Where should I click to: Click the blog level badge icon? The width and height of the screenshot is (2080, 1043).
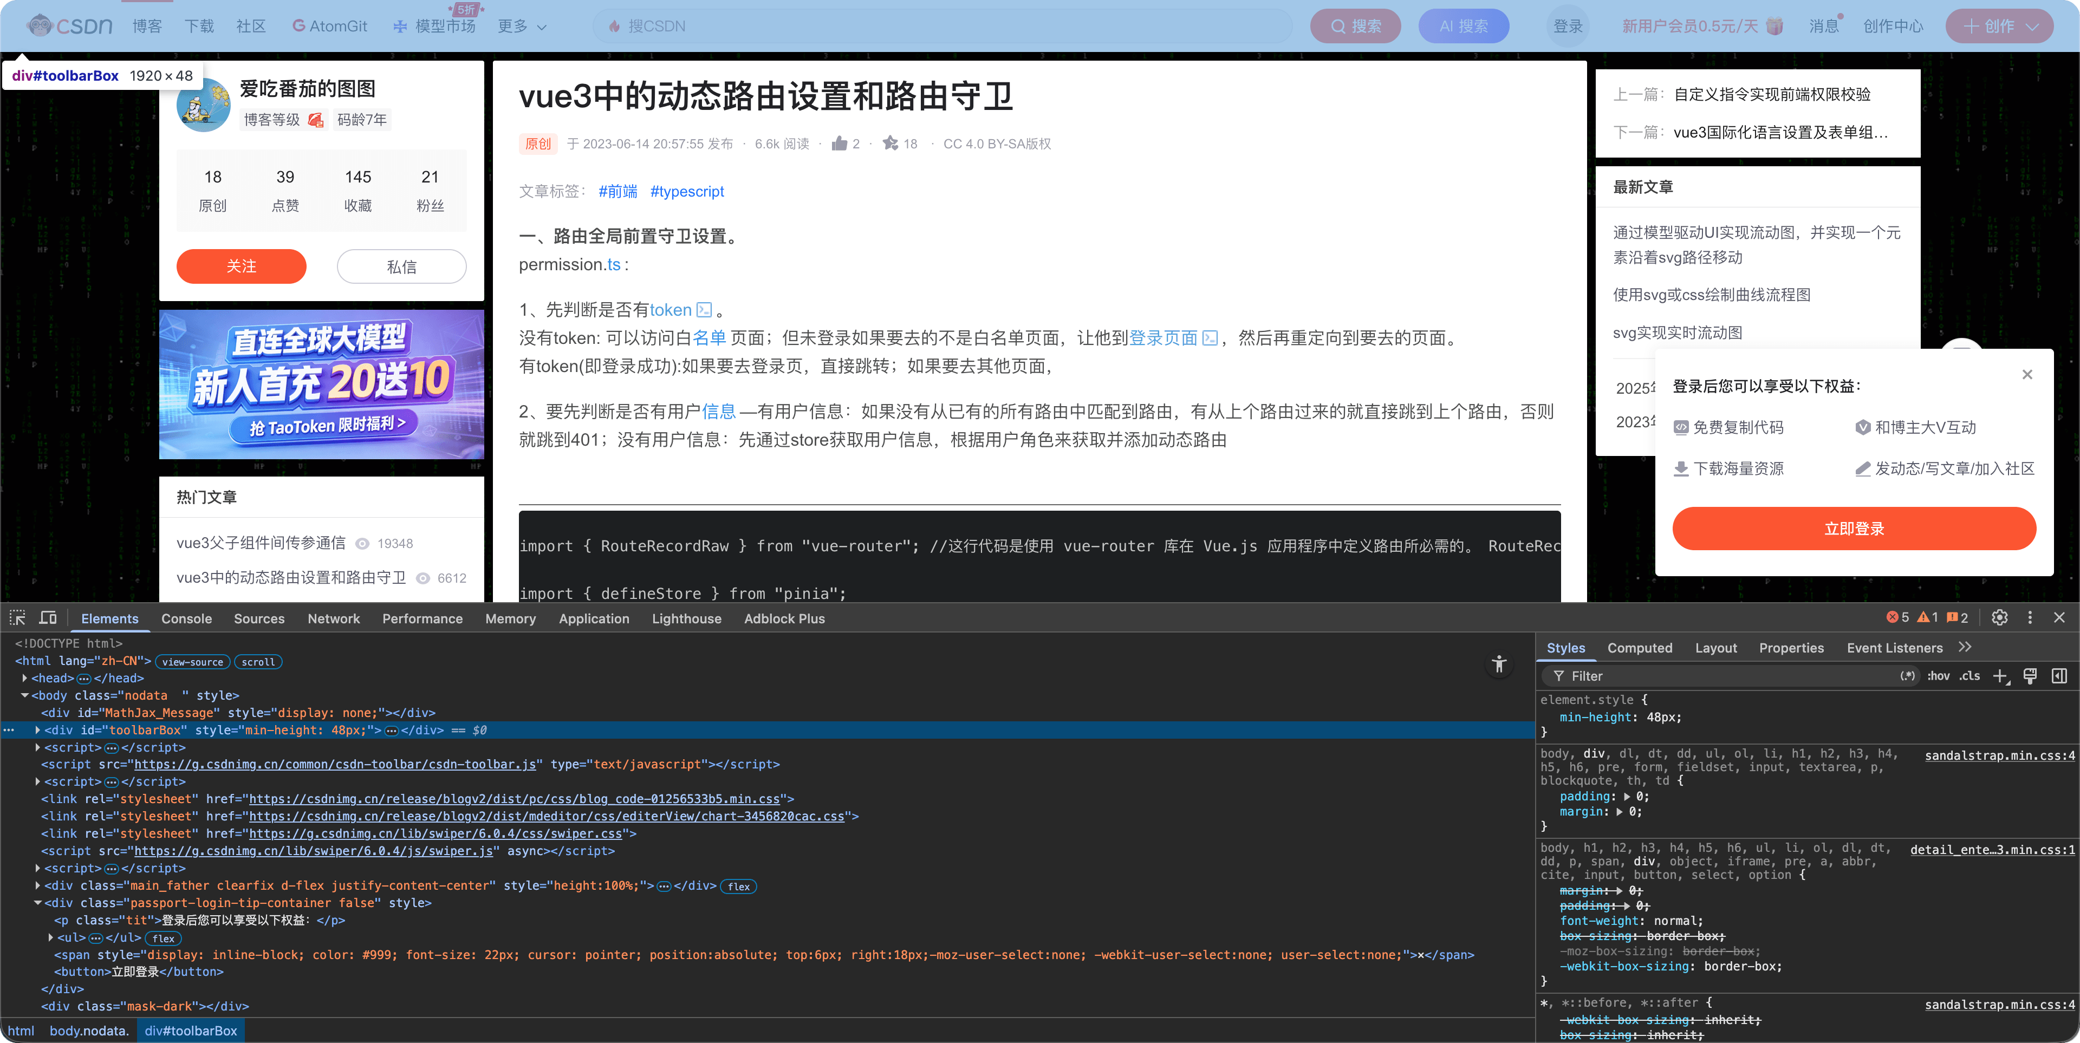(316, 120)
